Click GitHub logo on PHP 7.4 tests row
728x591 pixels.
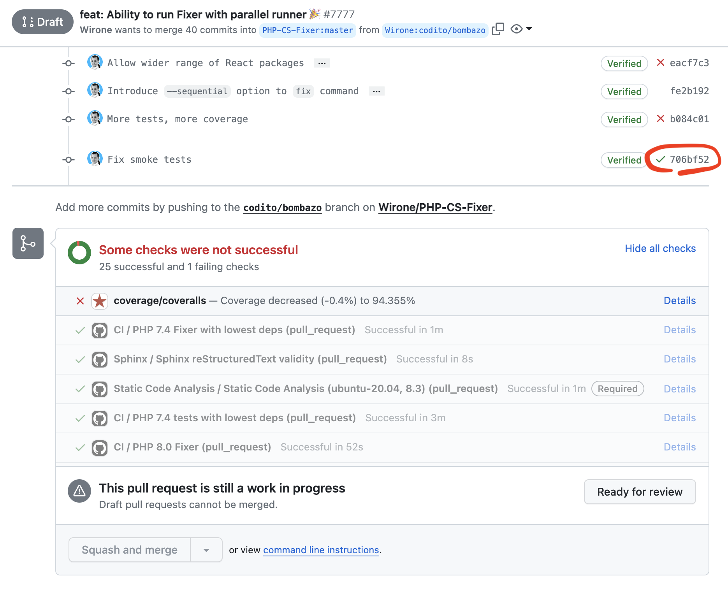[100, 419]
